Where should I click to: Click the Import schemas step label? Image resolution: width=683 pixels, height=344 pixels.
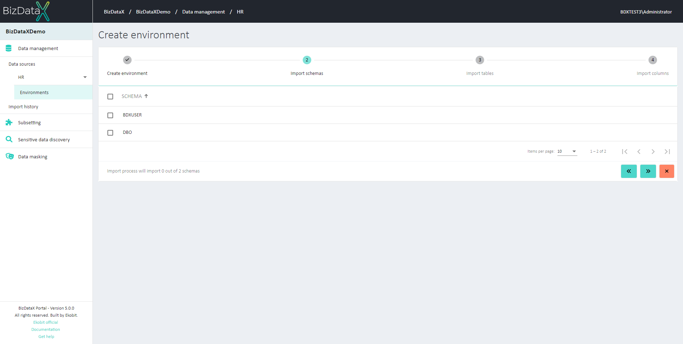point(307,73)
